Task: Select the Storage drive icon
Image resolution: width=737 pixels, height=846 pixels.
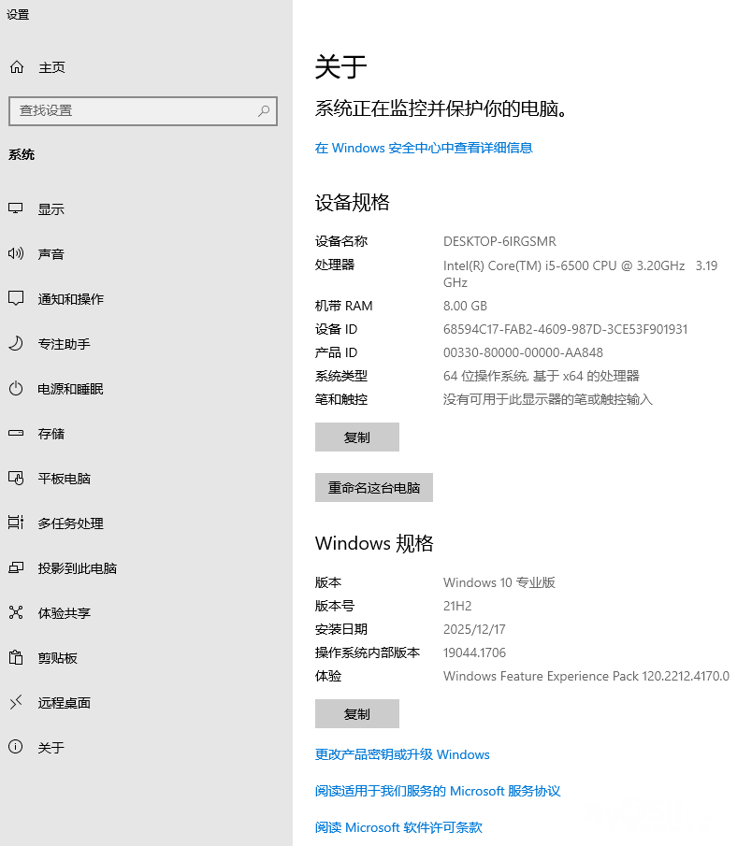Action: point(16,434)
